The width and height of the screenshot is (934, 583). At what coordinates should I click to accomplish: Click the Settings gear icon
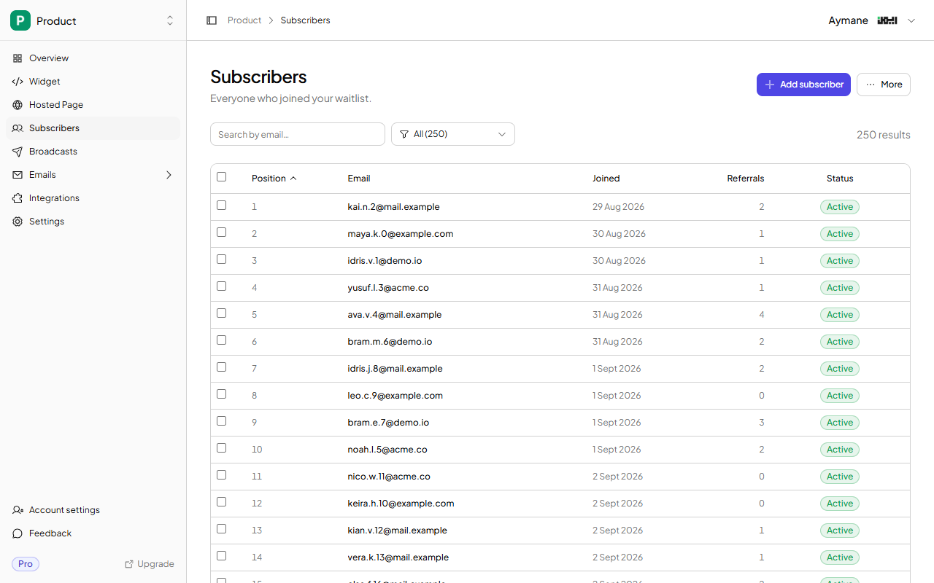(x=18, y=222)
